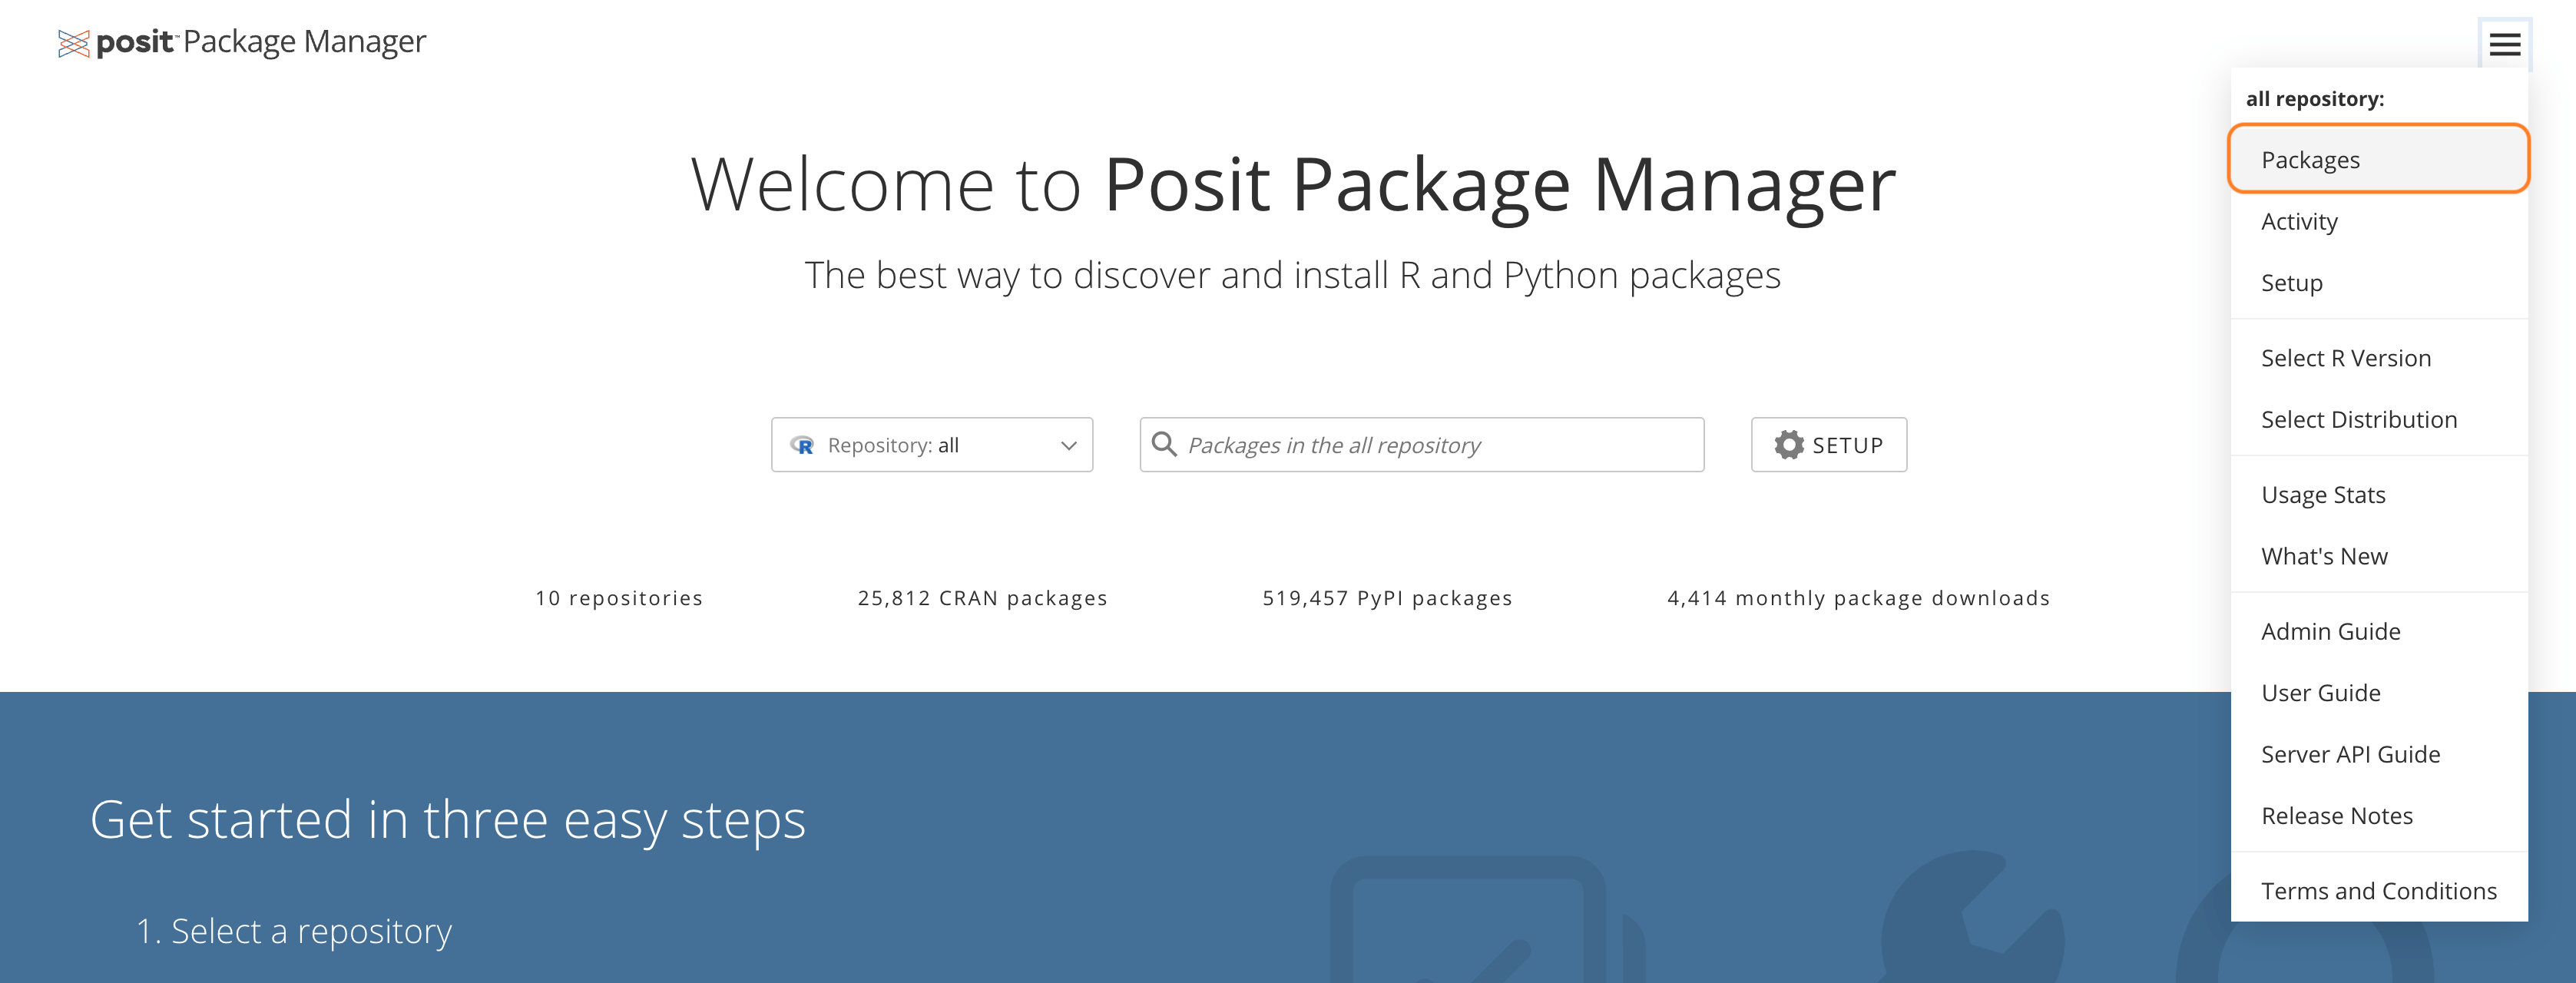View the Release Notes entry
Image resolution: width=2576 pixels, height=983 pixels.
coord(2336,816)
